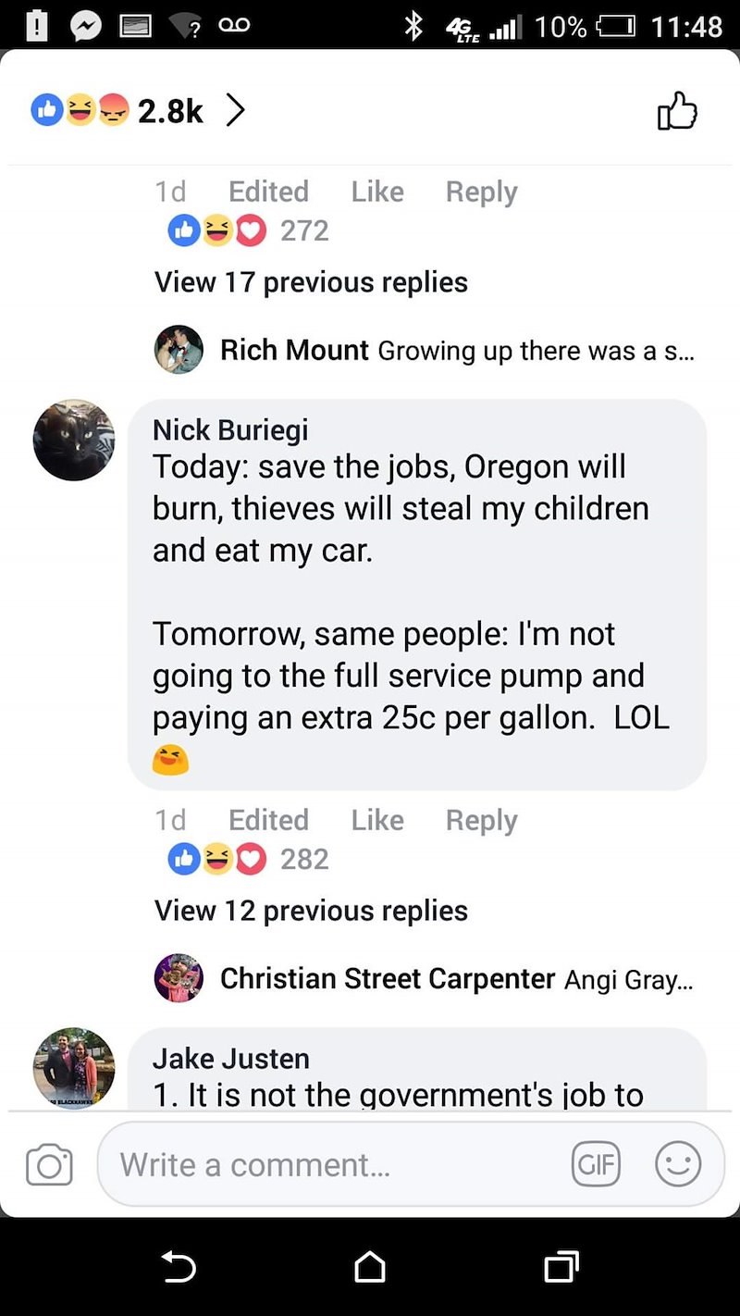Tap the thumbs-up like icon at top right

677,110
